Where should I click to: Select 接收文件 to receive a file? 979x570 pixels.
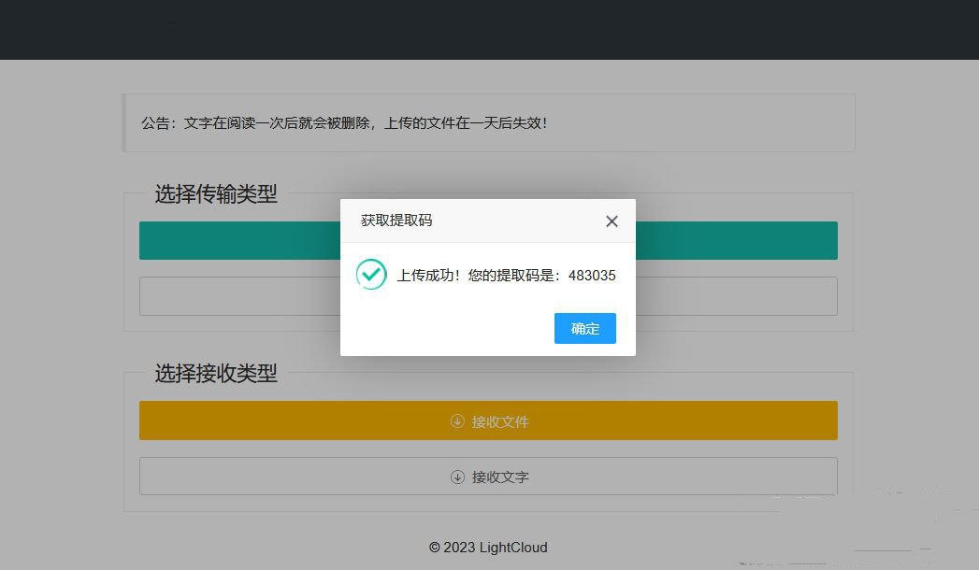[488, 420]
